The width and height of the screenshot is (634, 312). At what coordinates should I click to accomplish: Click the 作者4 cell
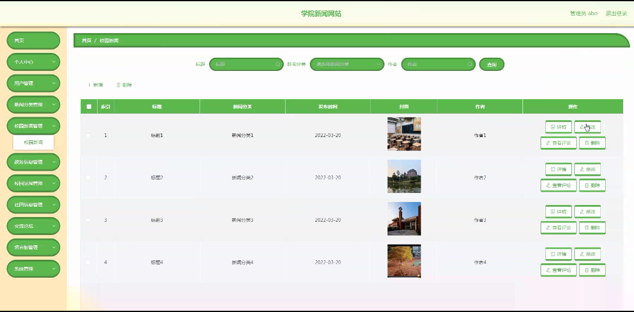coord(480,263)
